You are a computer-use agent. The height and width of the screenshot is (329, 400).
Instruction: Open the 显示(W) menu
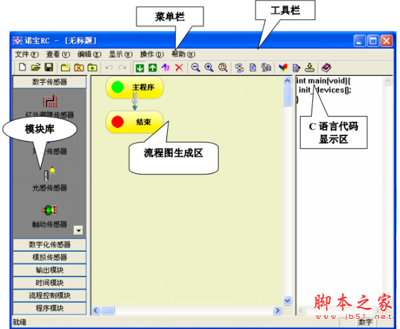pos(121,54)
